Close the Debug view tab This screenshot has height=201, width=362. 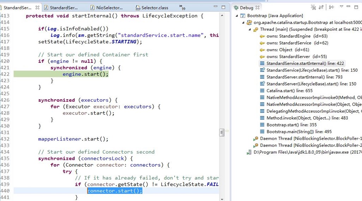coord(258,8)
